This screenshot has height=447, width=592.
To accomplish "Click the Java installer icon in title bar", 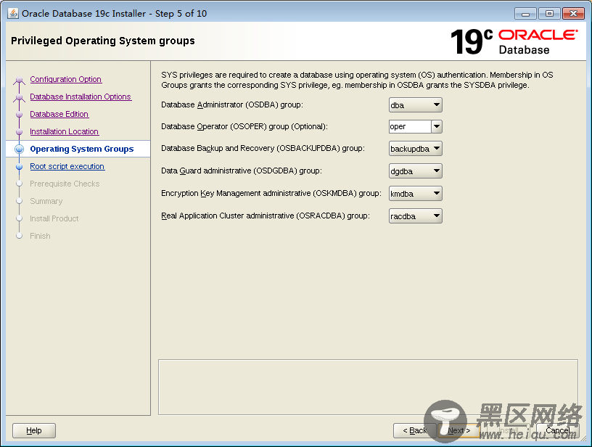I will pos(12,13).
